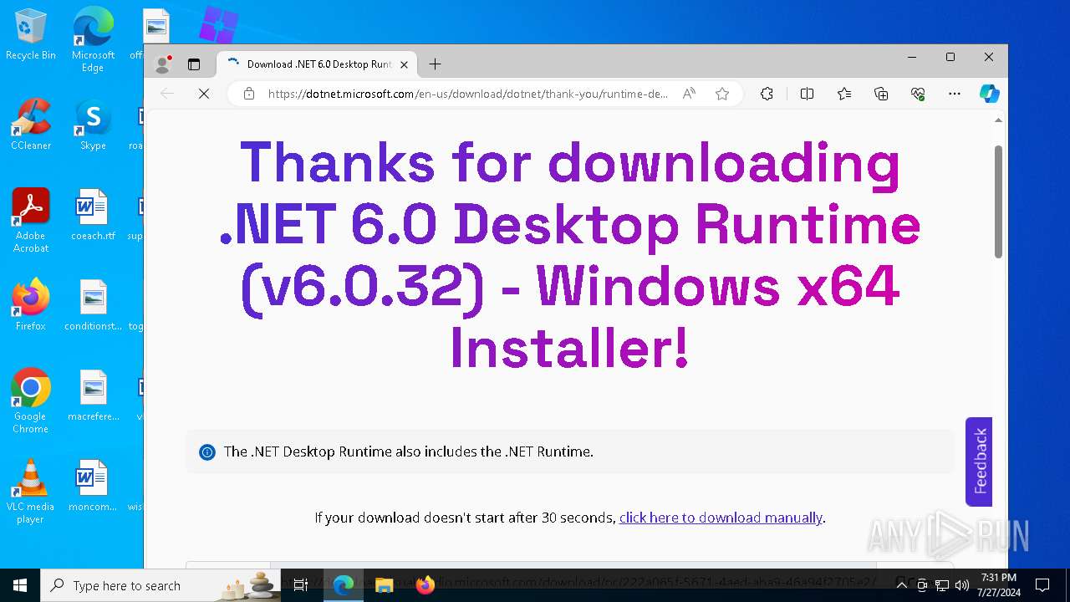Click the scrollbar up arrow

click(x=998, y=120)
